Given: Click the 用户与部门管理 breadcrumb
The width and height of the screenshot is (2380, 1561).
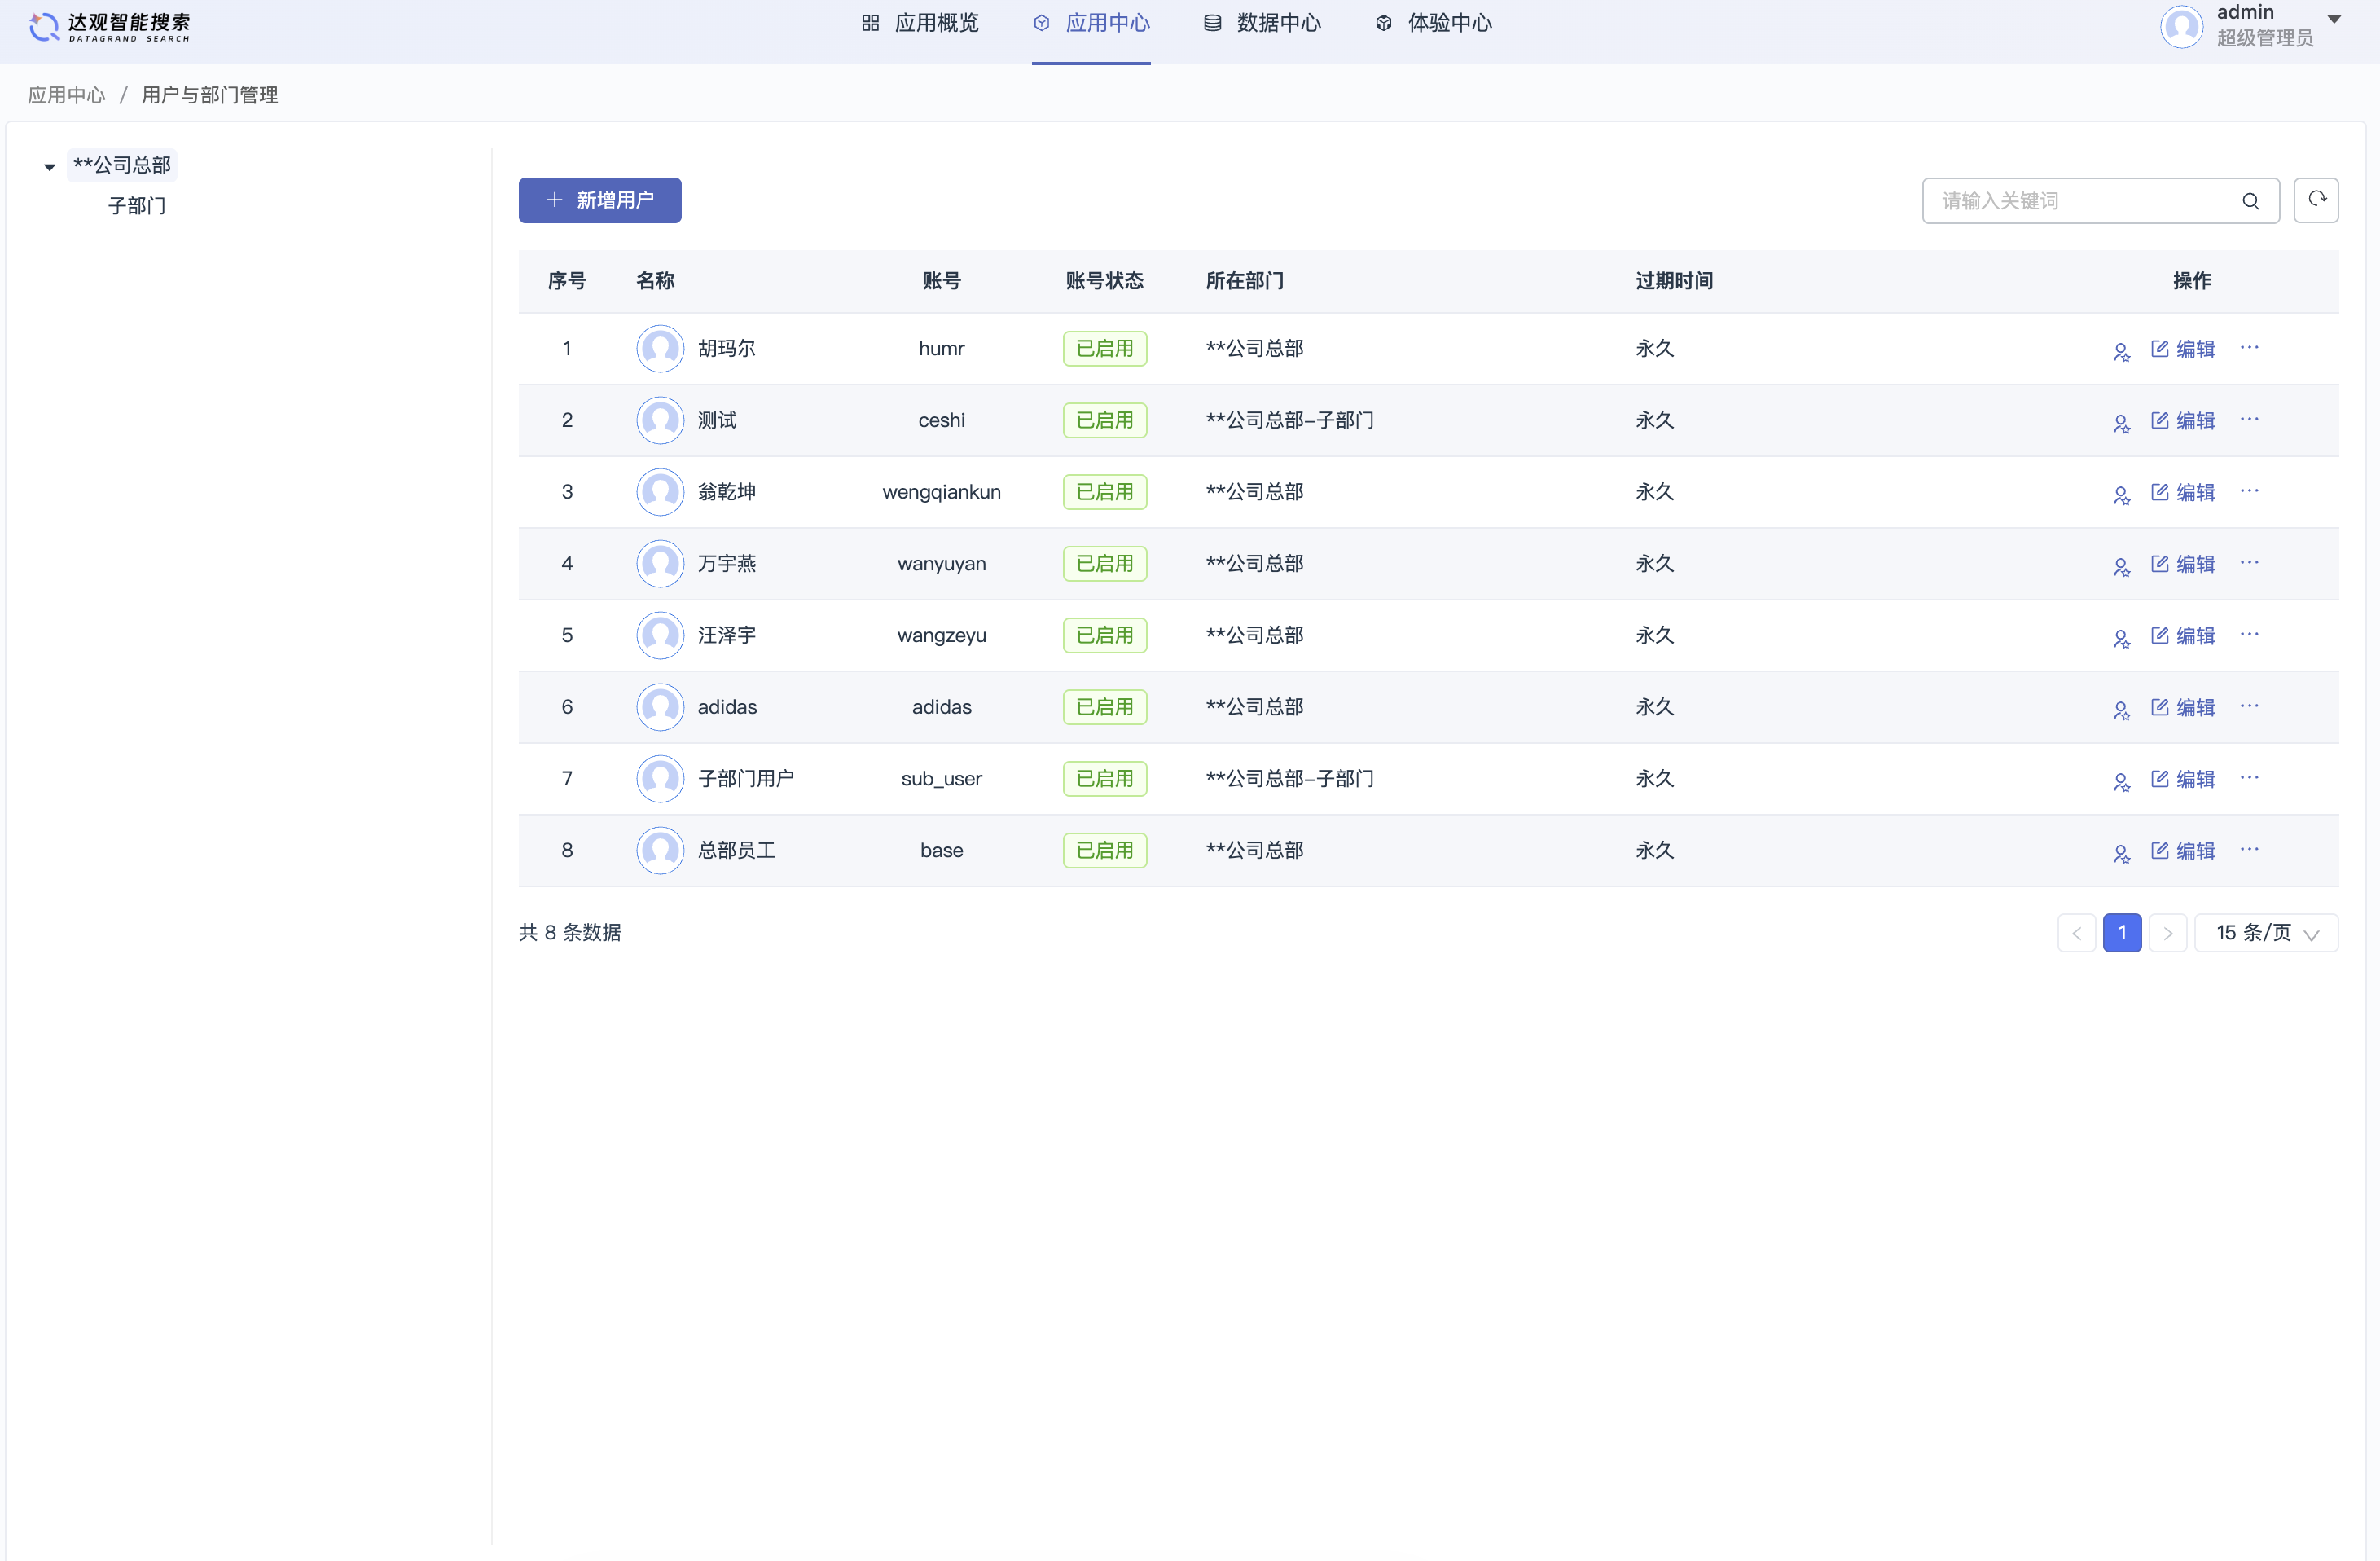Looking at the screenshot, I should (209, 95).
